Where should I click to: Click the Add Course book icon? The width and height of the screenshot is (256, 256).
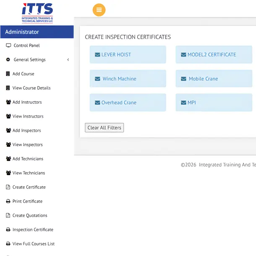(8, 74)
